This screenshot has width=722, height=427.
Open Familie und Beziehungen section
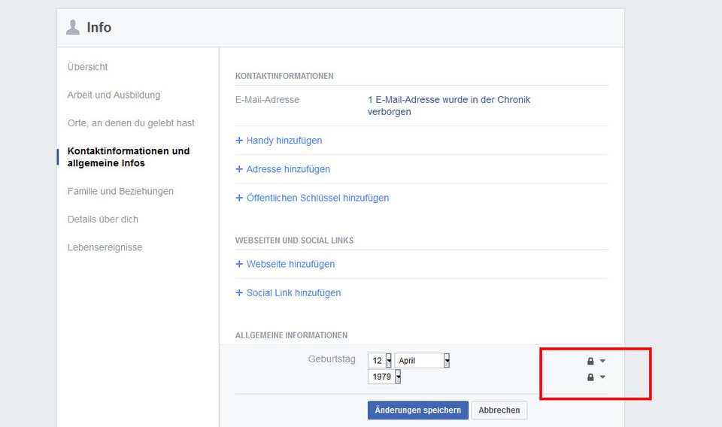pos(120,191)
